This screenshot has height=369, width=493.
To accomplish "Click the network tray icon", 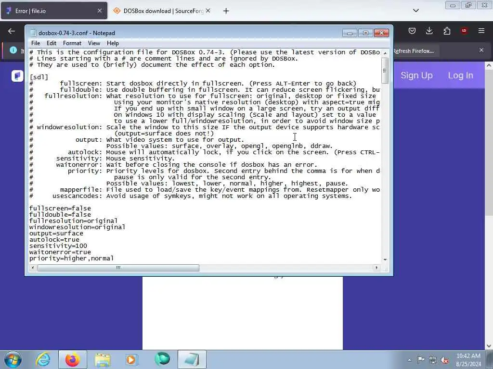I will [x=433, y=360].
